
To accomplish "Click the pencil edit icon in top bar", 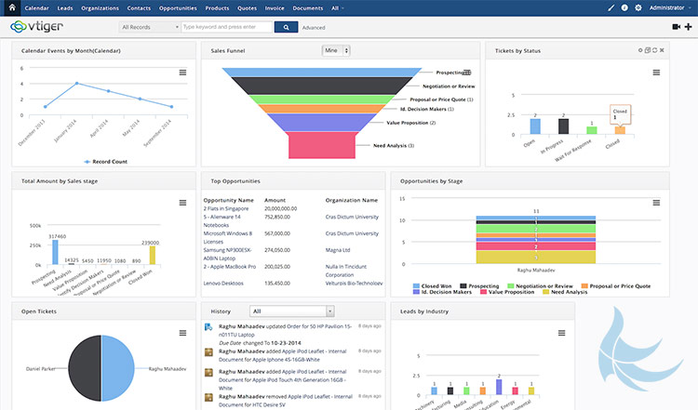I will (611, 7).
